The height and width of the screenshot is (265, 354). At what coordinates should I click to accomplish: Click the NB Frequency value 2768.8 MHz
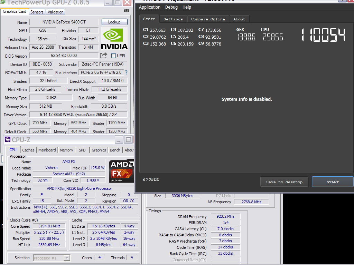(251, 202)
